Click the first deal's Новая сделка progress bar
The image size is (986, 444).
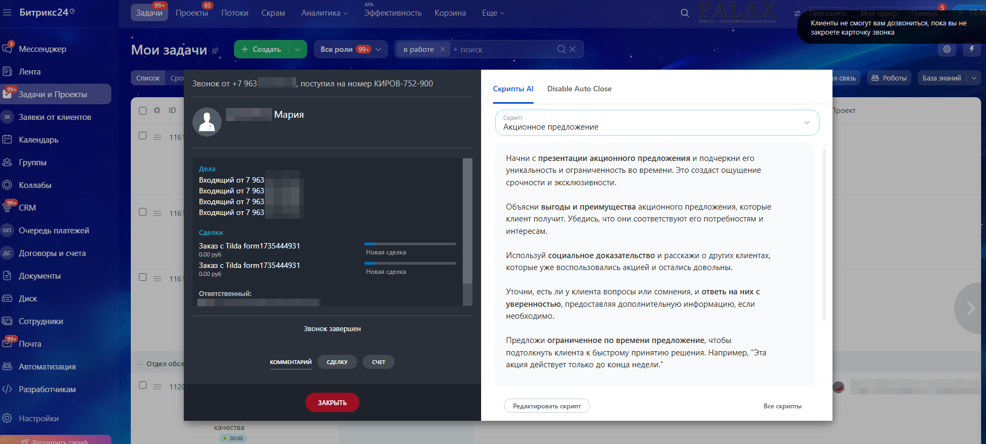point(410,244)
